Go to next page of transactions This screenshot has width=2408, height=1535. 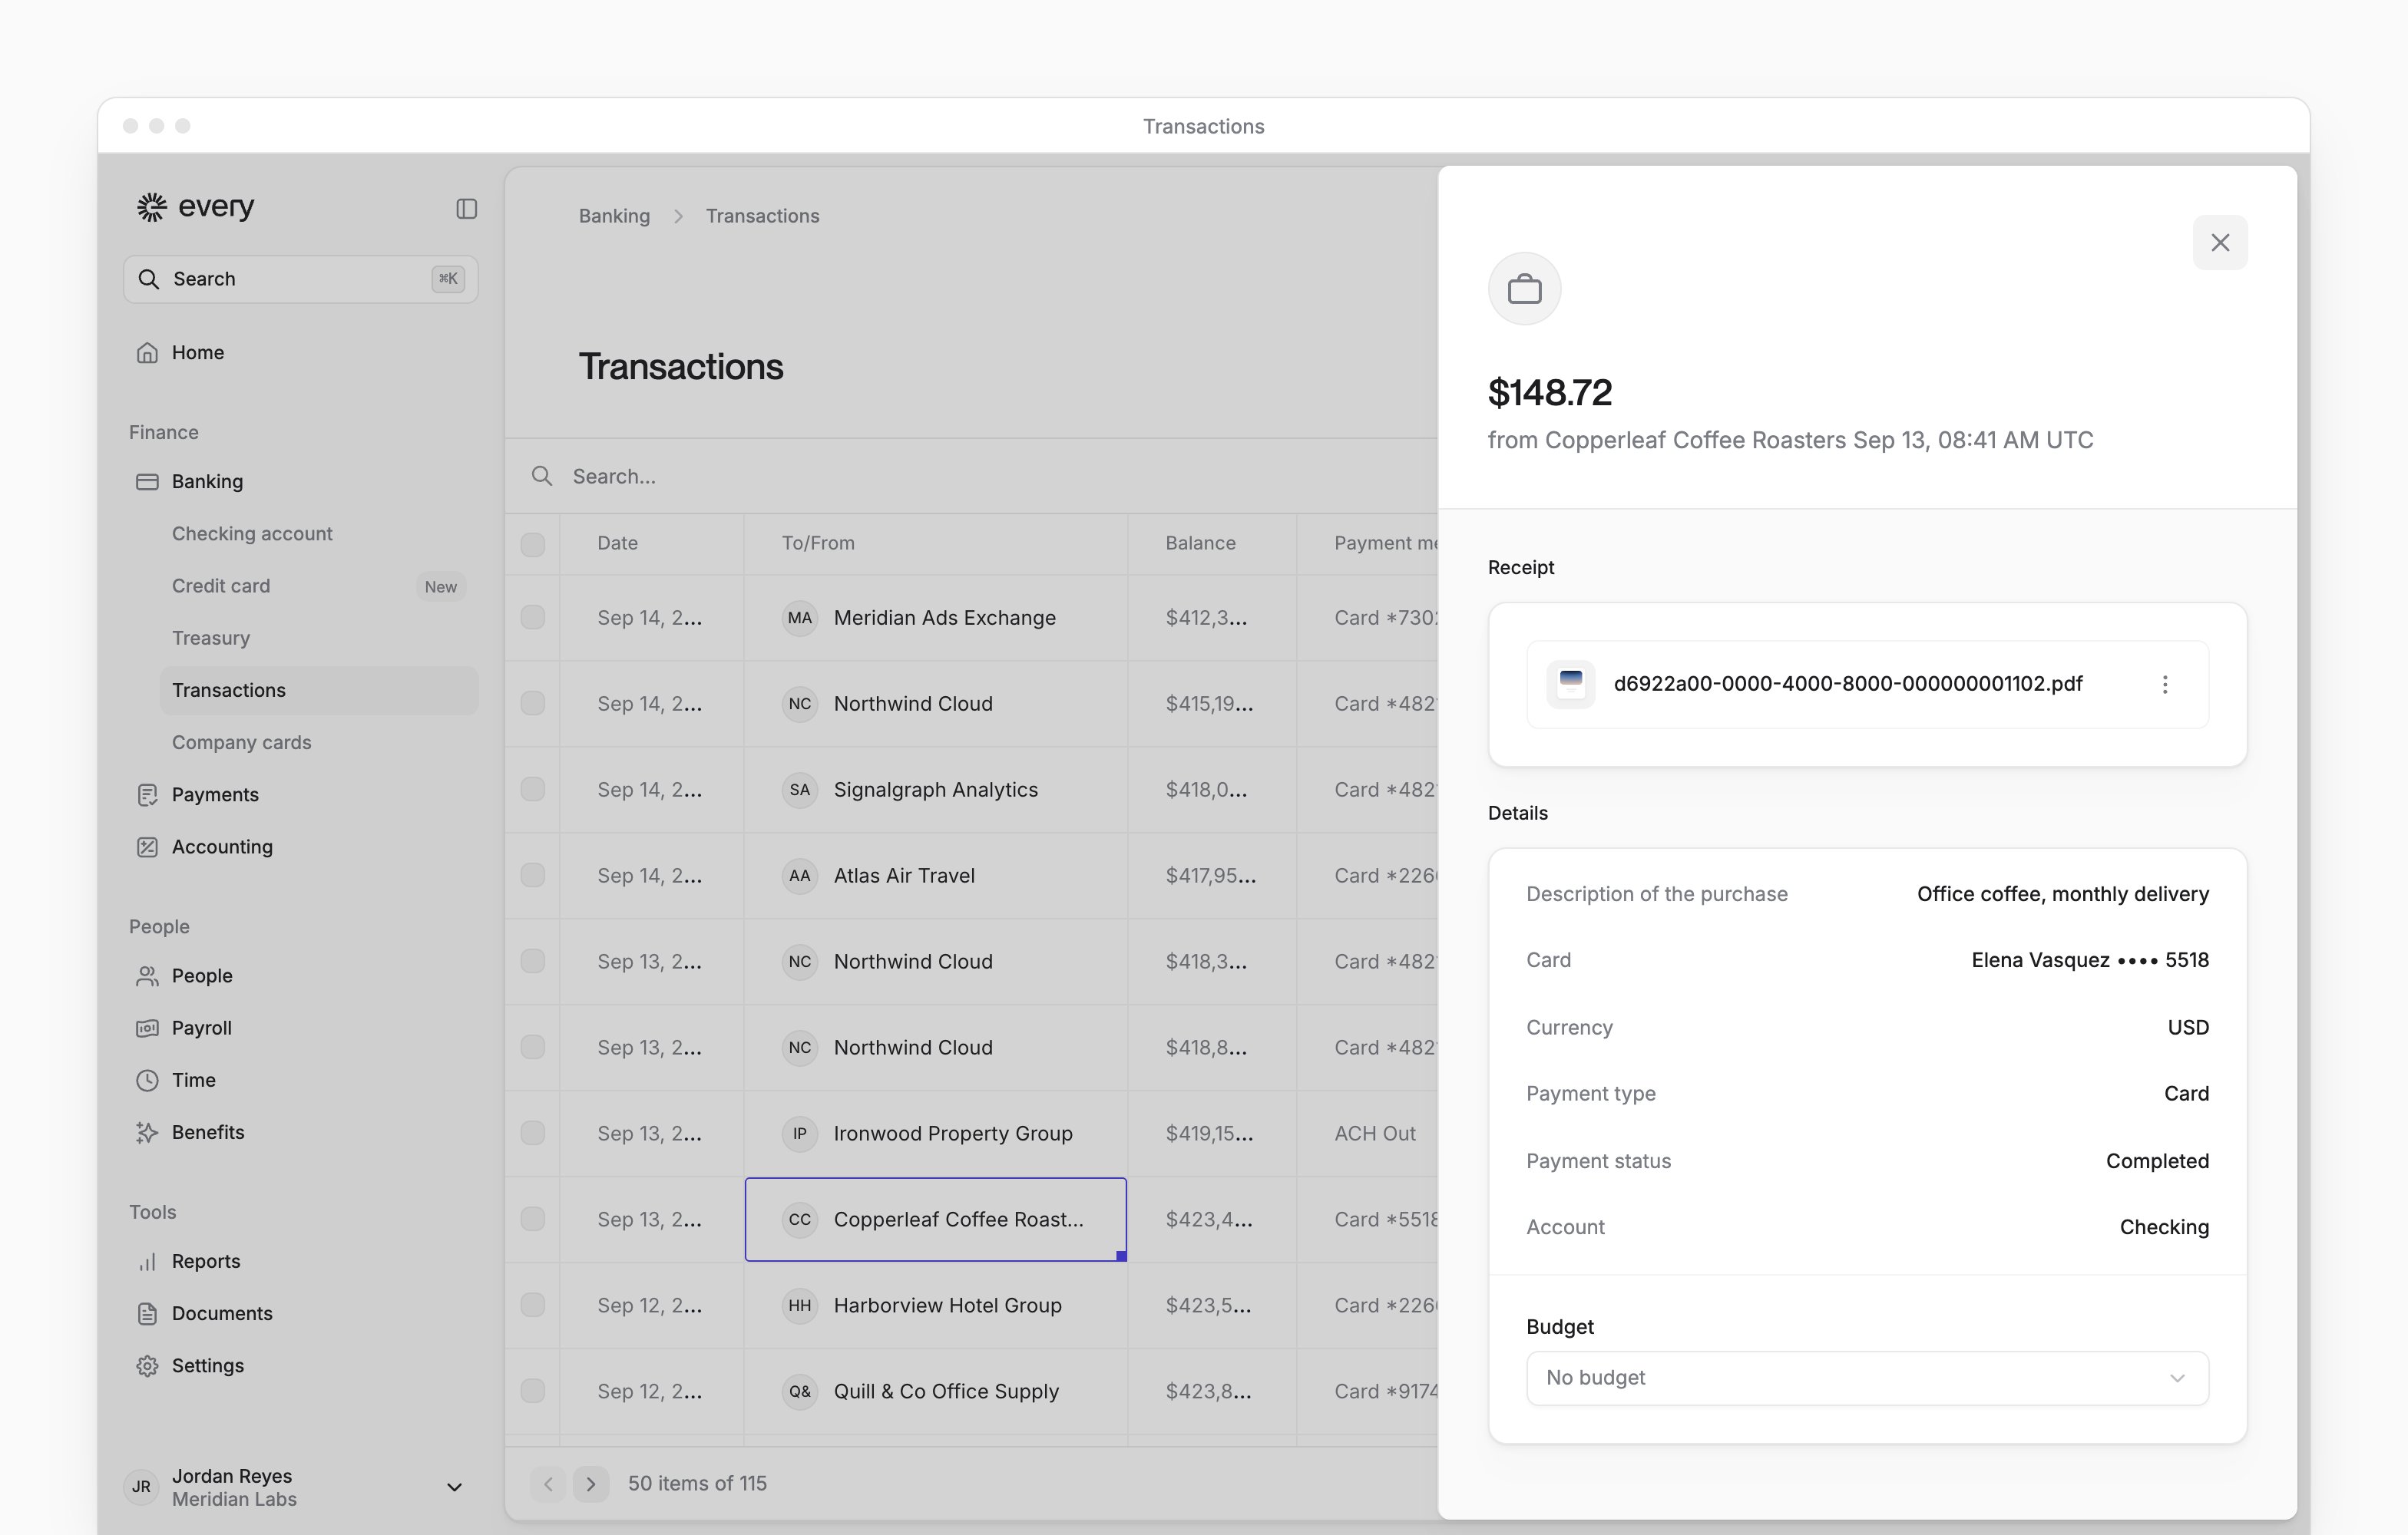(x=591, y=1484)
